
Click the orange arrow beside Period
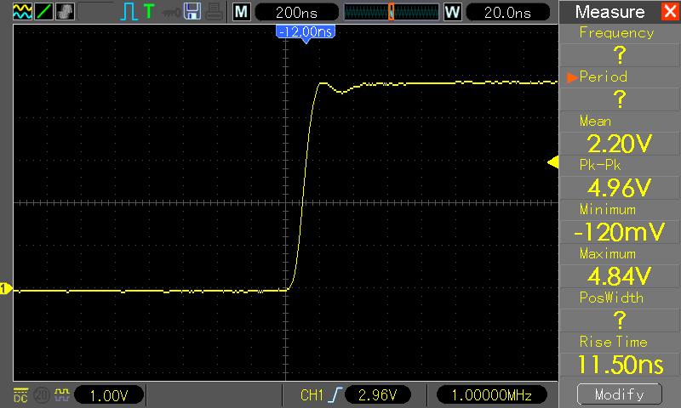tap(572, 77)
